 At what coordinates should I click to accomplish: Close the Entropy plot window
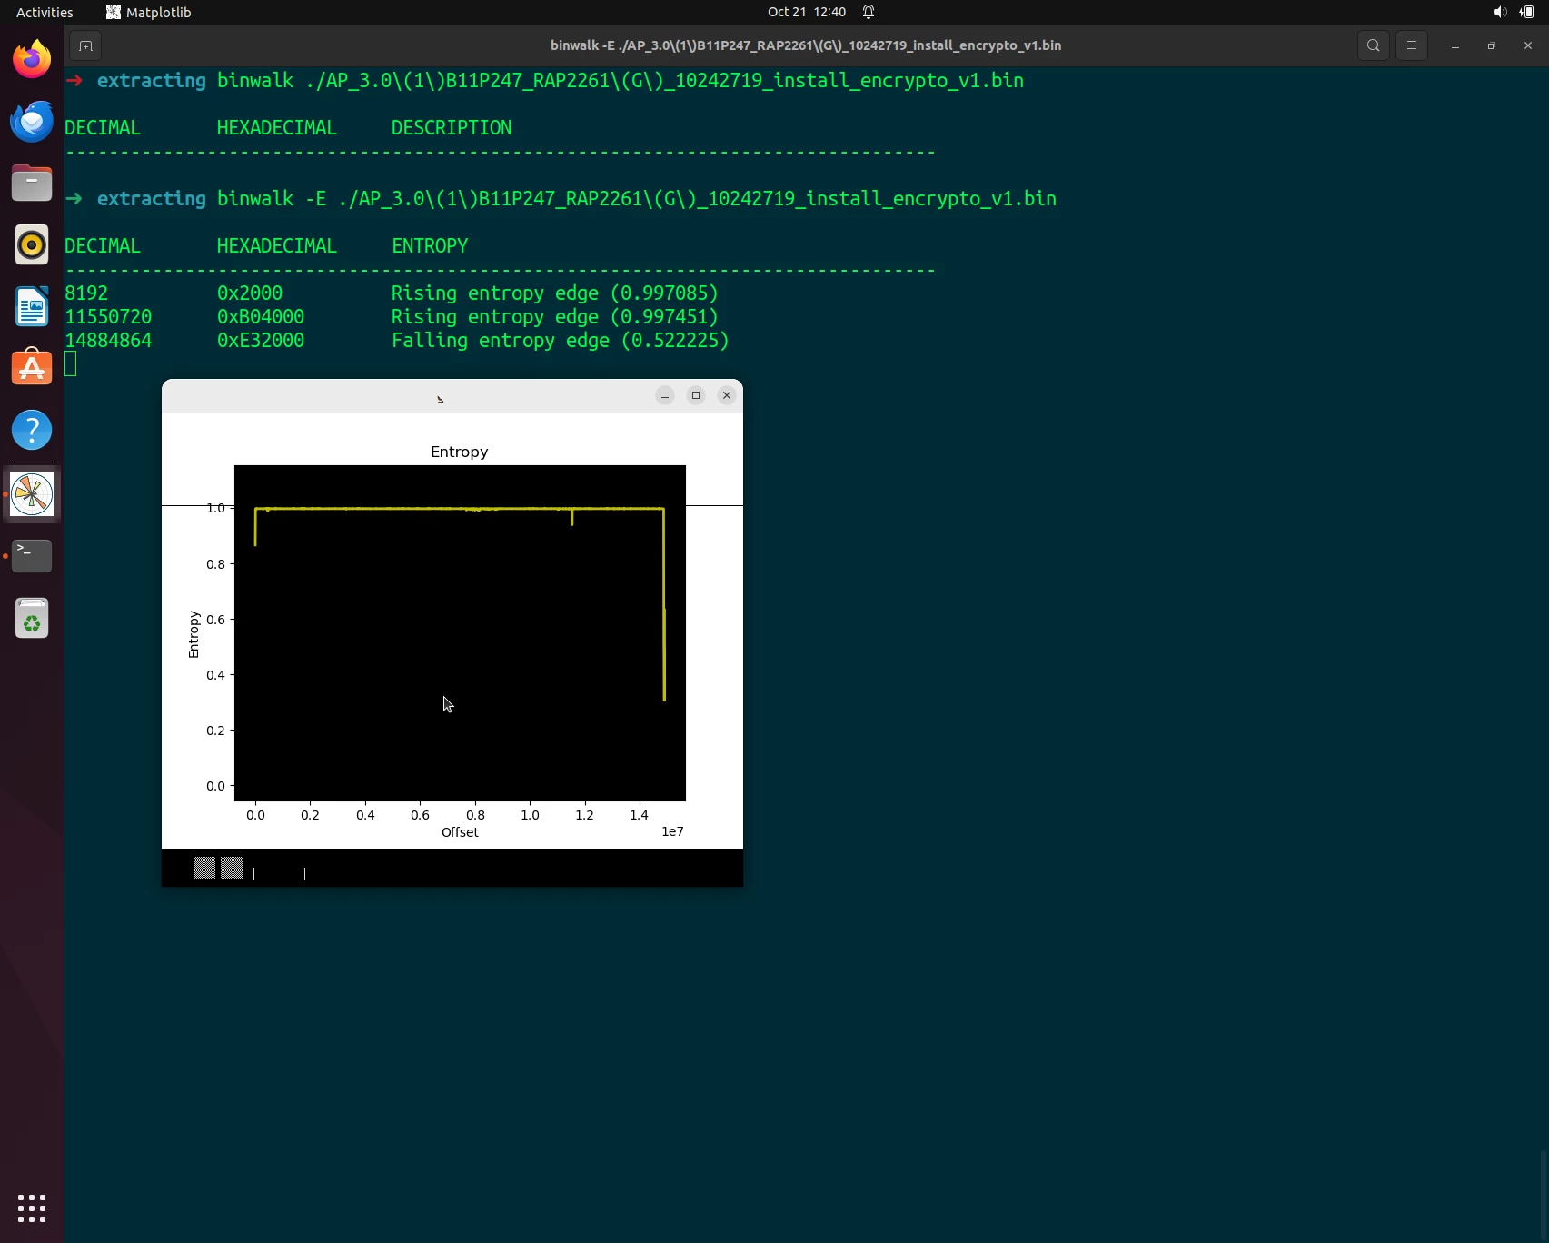[726, 395]
